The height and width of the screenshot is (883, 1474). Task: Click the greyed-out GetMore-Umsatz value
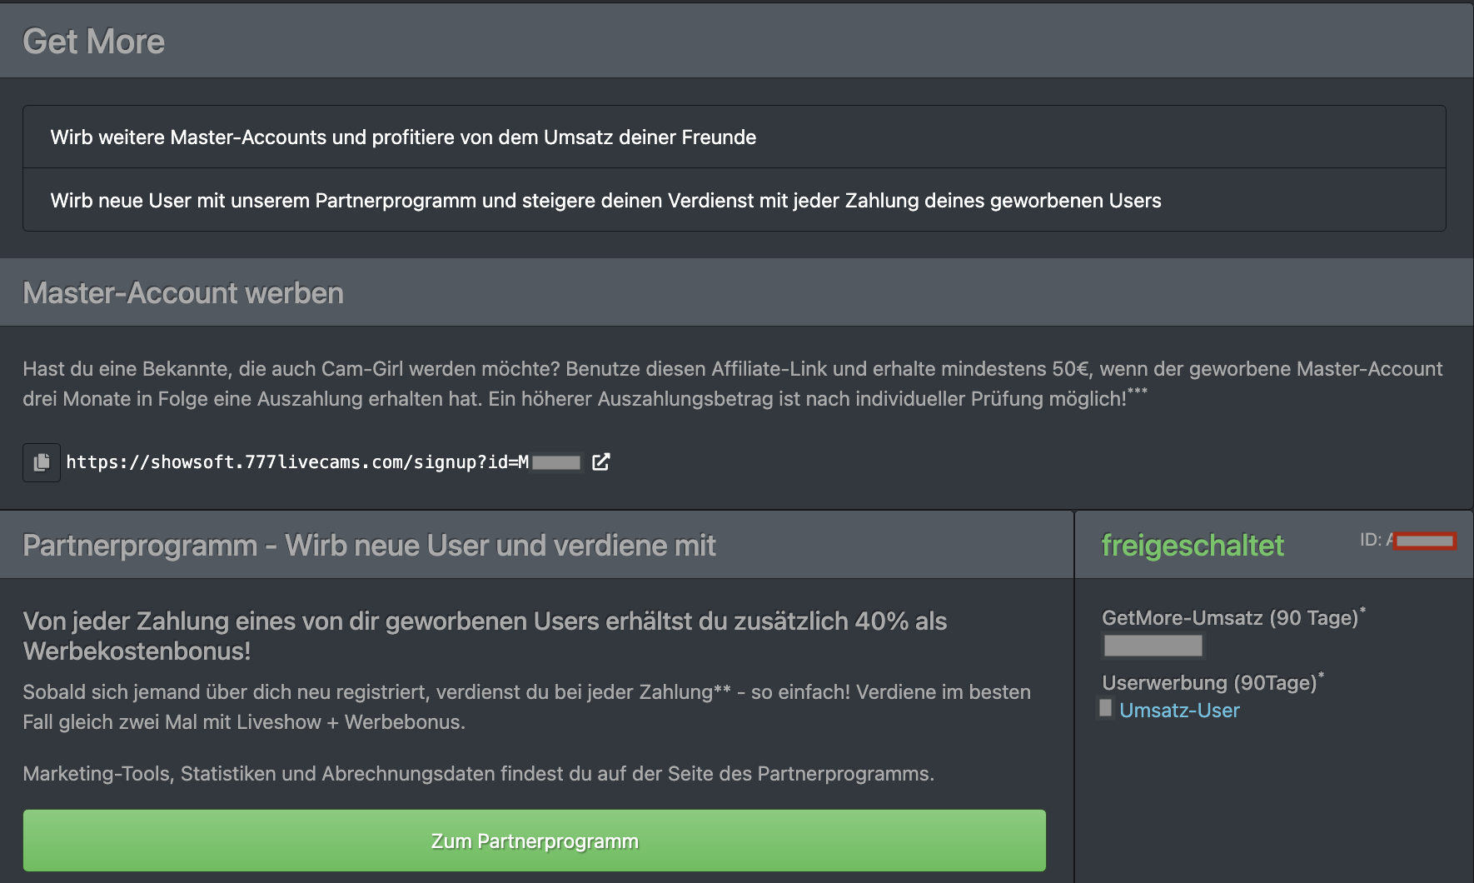pos(1153,646)
